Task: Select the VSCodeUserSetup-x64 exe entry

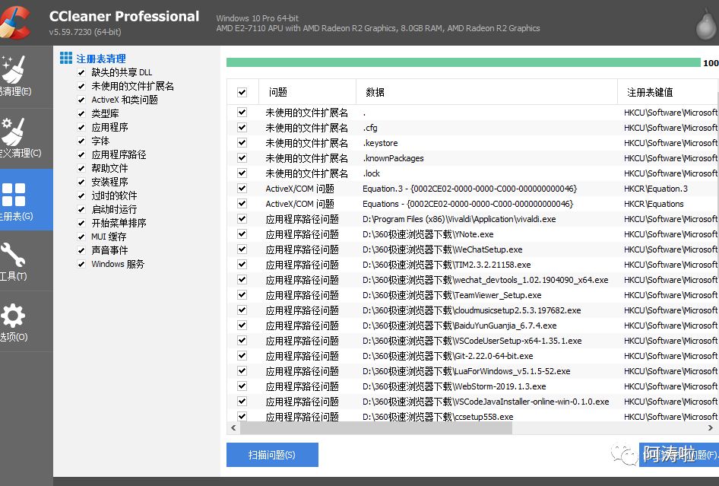Action: (x=472, y=341)
